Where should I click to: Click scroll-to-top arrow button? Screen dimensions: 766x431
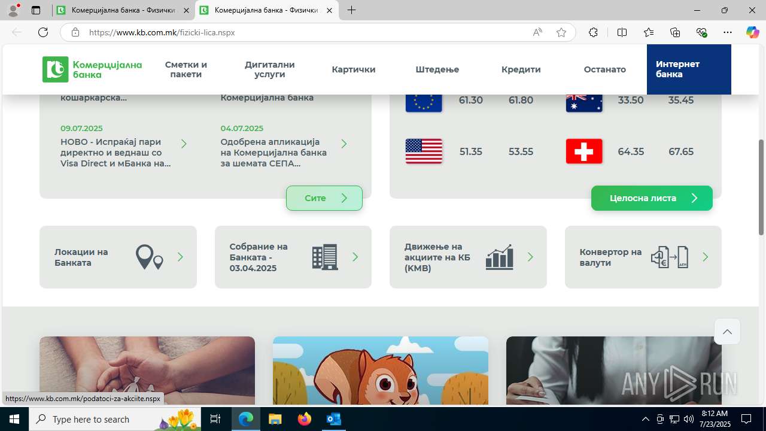click(x=727, y=332)
